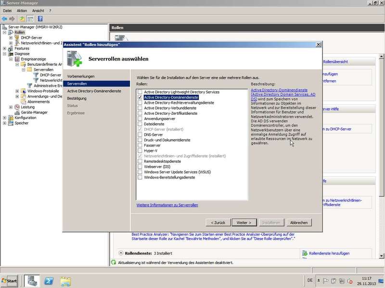Expand the Konfiguration tree node
This screenshot has width=385, height=288.
pyautogui.click(x=5, y=118)
